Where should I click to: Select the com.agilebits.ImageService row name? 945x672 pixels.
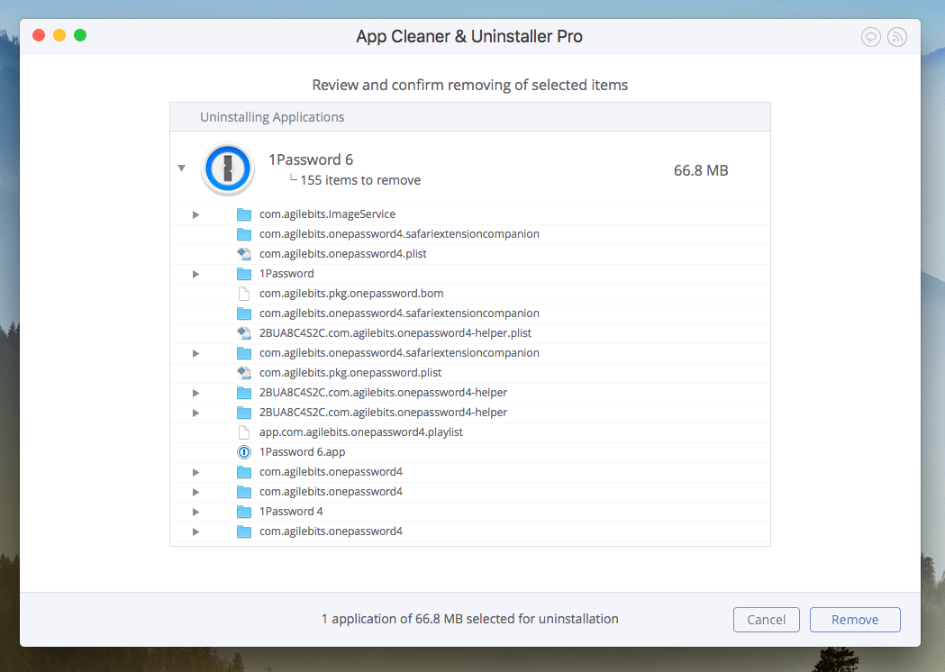[327, 214]
